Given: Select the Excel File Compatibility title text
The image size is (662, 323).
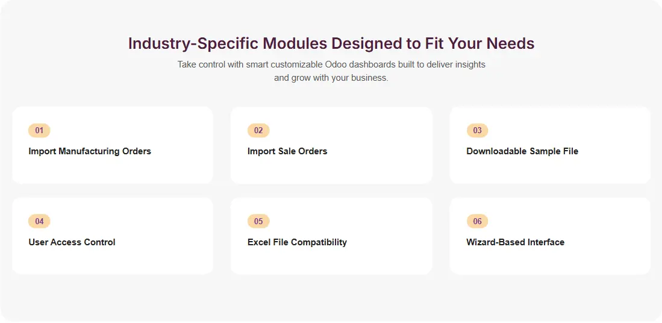Looking at the screenshot, I should 297,242.
